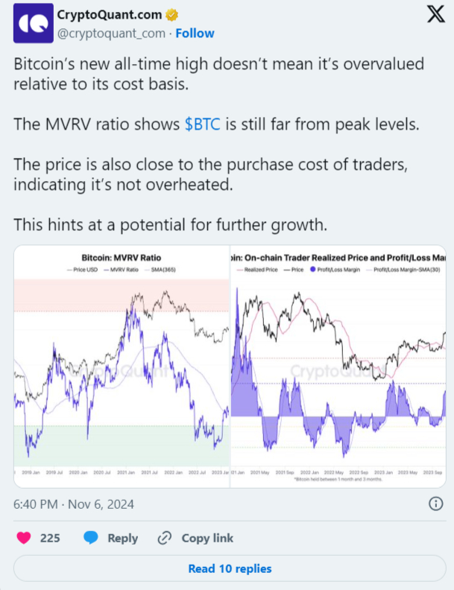
Task: Open the $BTC cashtag link
Action: coord(202,124)
